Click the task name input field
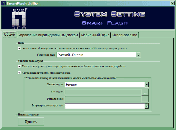Viewport: 176px width, 130px height. (x=103, y=92)
